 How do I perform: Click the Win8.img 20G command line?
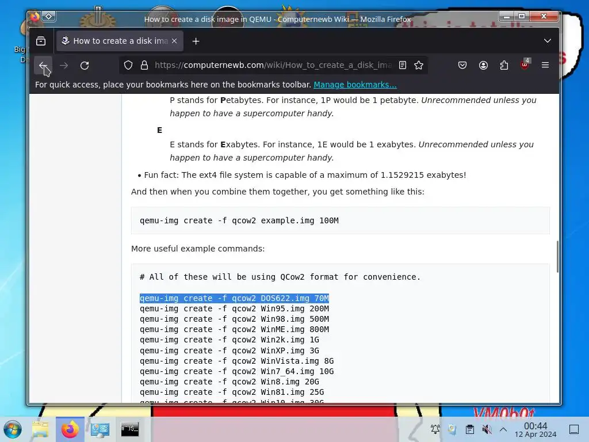click(229, 382)
